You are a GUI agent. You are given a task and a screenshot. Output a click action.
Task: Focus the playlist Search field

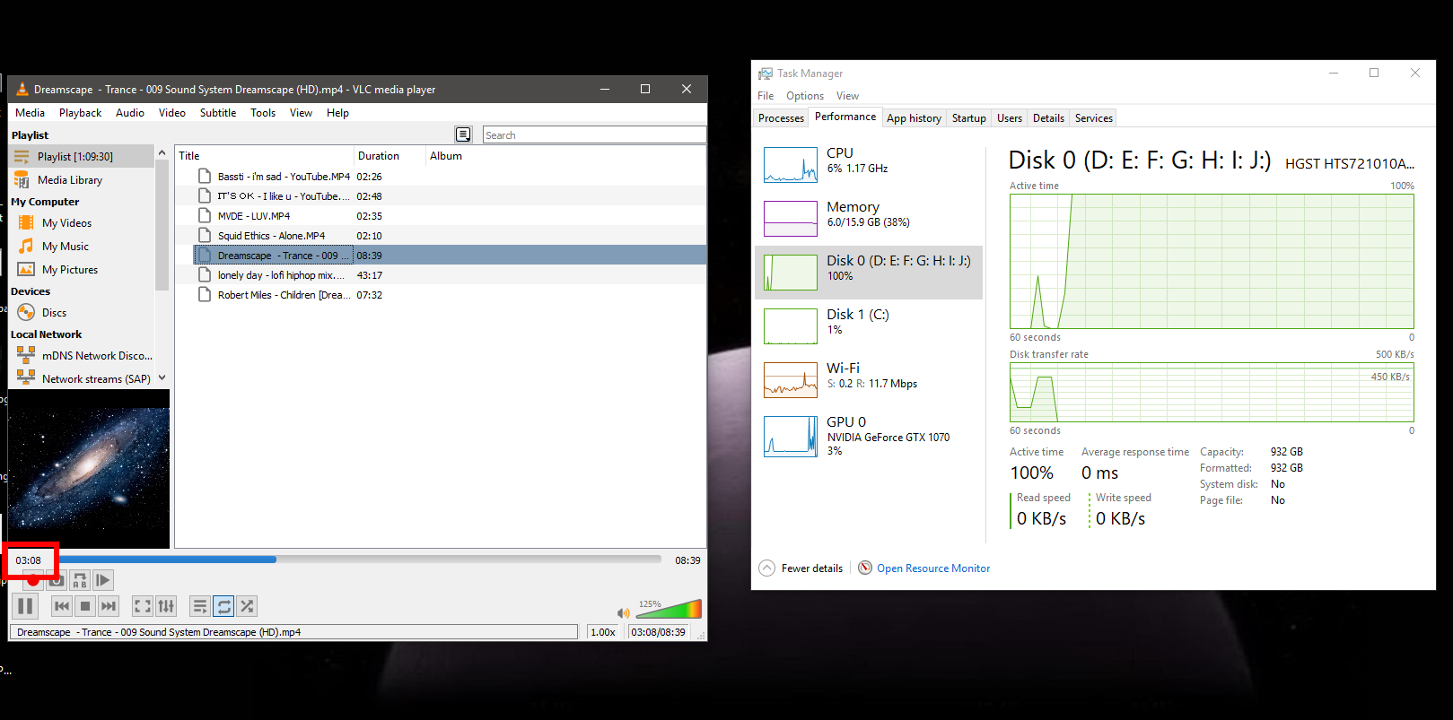click(x=594, y=135)
